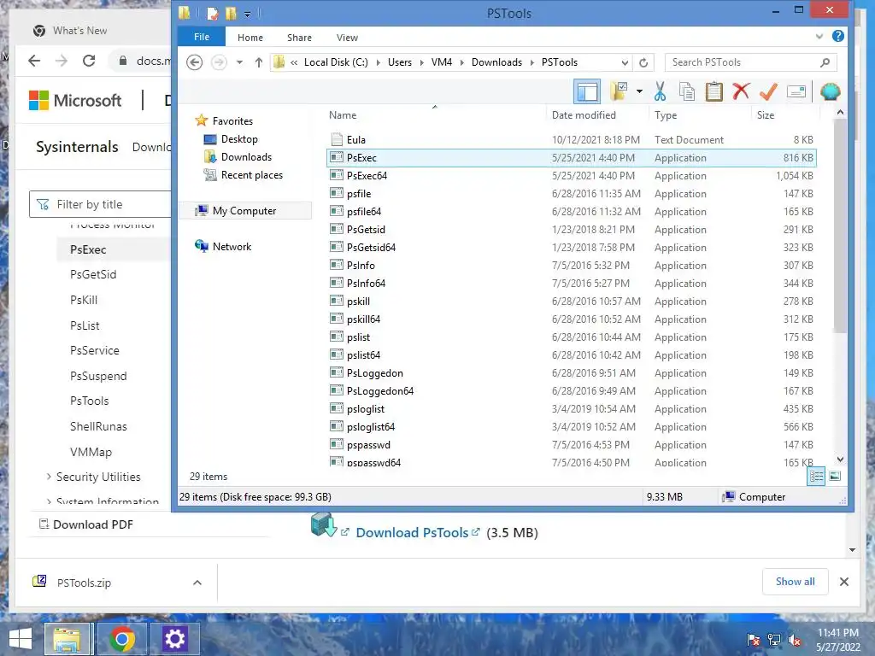Click Show all downloads button
The image size is (875, 656).
pyautogui.click(x=796, y=582)
